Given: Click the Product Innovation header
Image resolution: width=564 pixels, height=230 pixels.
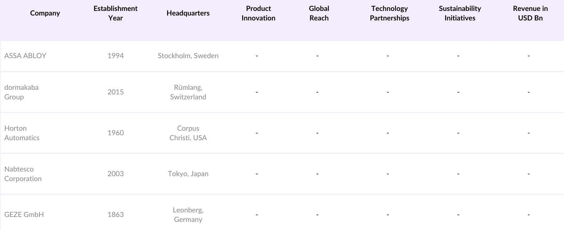Looking at the screenshot, I should coord(258,13).
